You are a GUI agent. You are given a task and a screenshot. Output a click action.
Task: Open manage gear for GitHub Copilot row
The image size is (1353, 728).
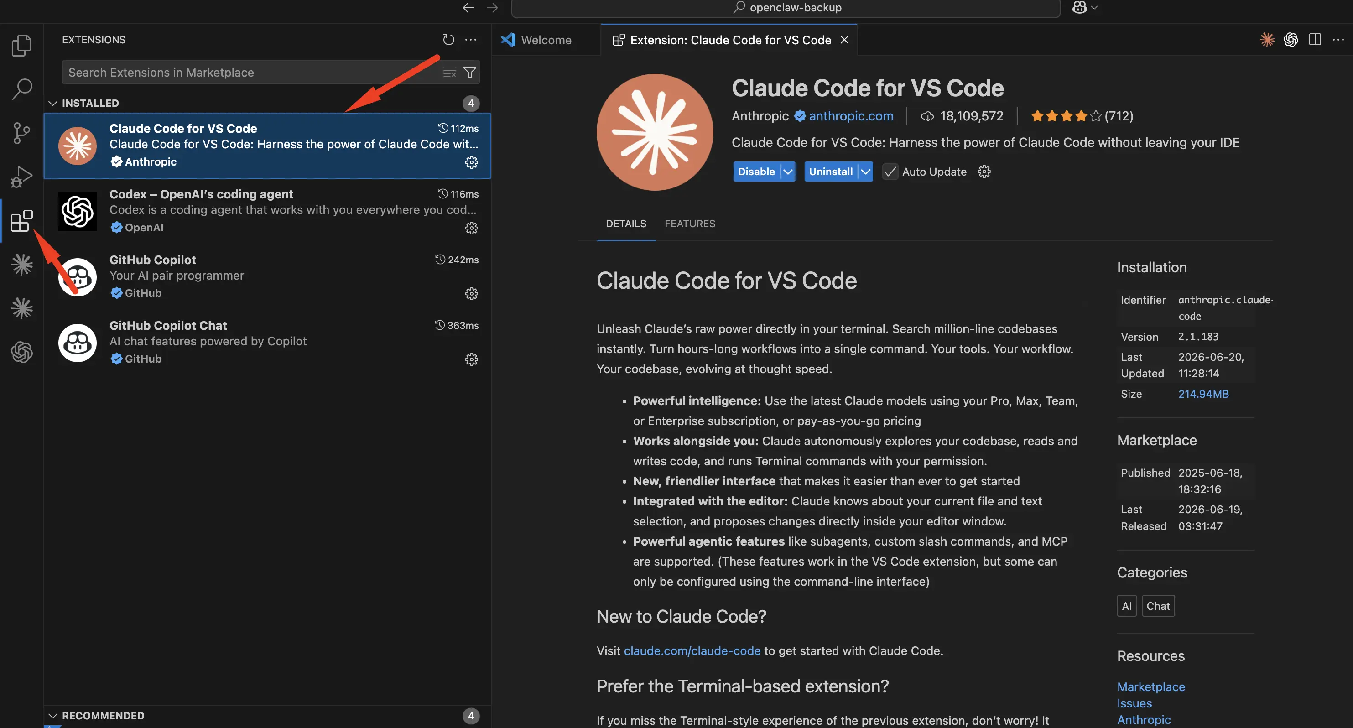point(471,294)
